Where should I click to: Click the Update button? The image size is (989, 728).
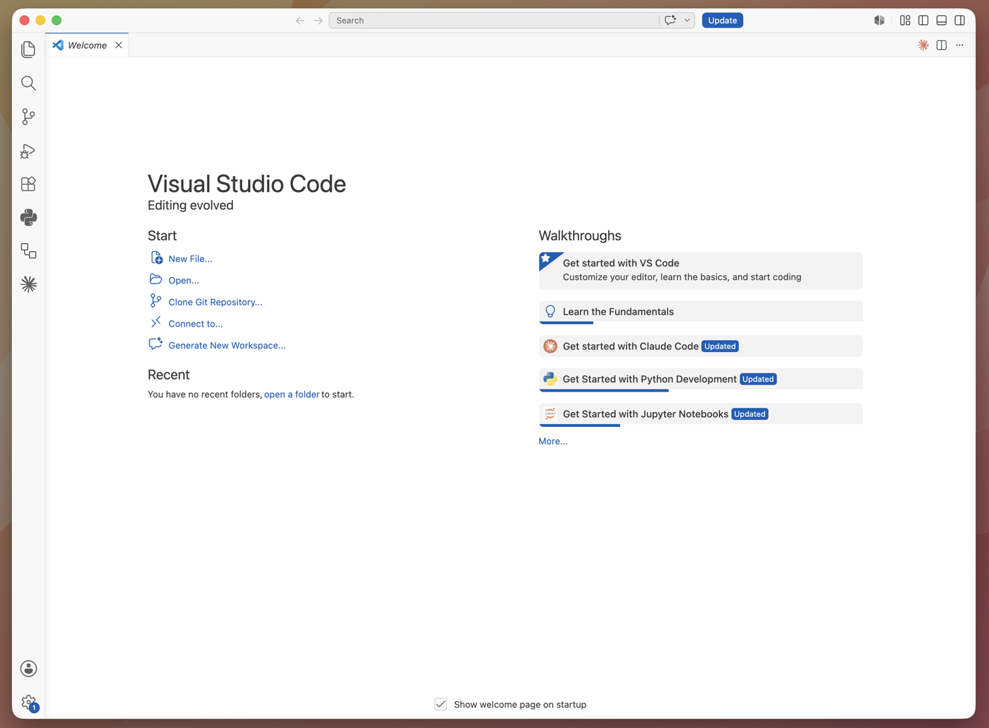point(722,20)
